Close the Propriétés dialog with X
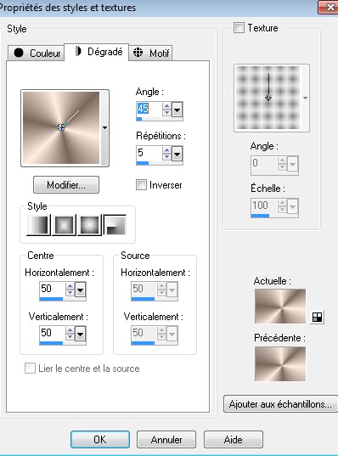This screenshot has height=456, width=338. click(329, 8)
